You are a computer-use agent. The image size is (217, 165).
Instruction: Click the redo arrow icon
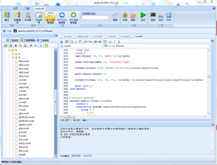coord(90,41)
